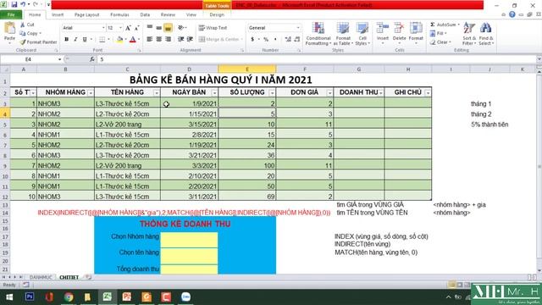Open the General number format dropdown
The width and height of the screenshot is (542, 305).
pyautogui.click(x=298, y=28)
